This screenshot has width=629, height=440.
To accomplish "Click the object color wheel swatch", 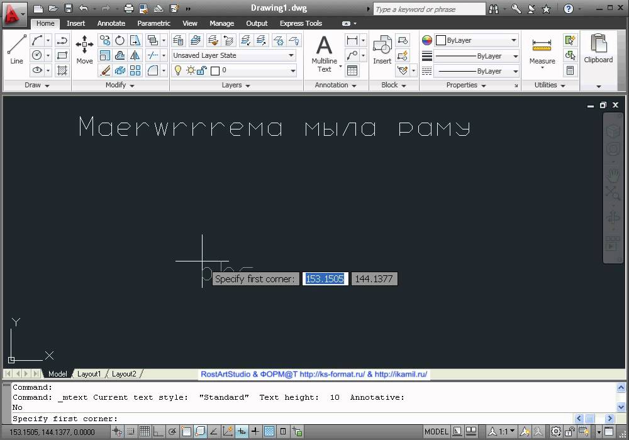I will point(427,40).
